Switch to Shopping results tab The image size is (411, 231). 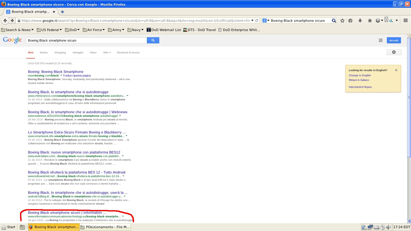60,52
